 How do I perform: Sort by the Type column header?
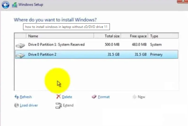163,36
